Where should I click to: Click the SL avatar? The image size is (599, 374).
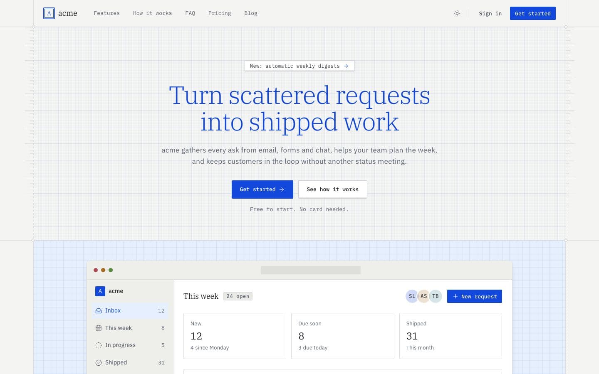tap(412, 296)
